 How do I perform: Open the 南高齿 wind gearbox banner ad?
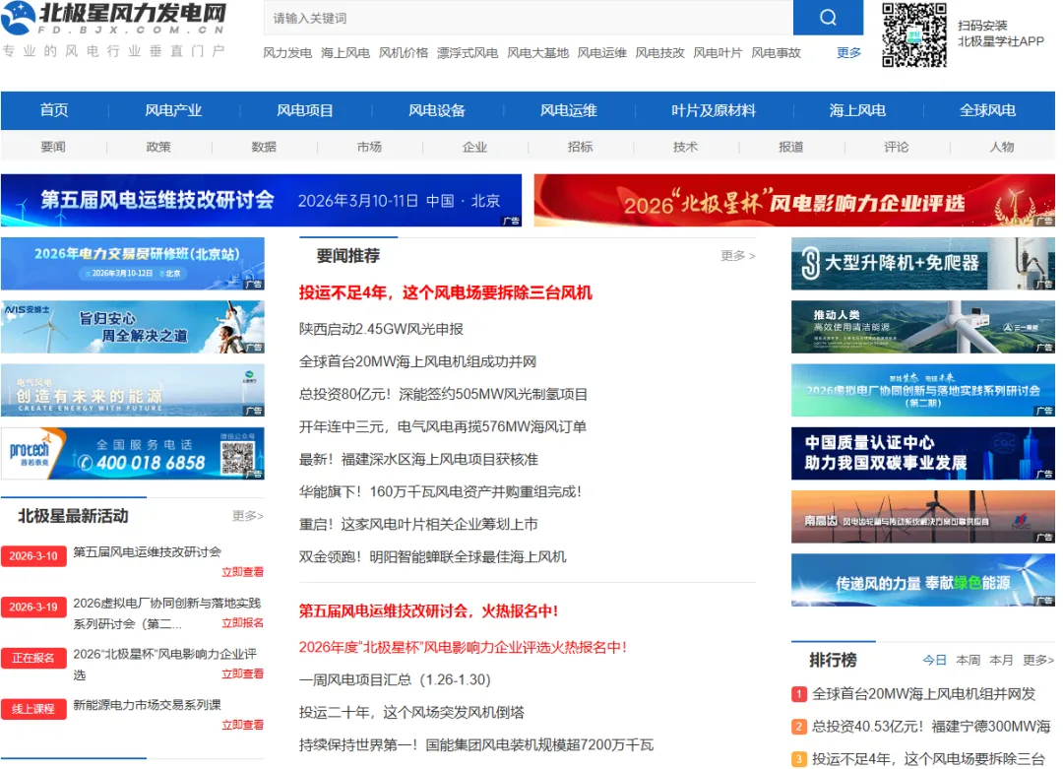click(922, 517)
